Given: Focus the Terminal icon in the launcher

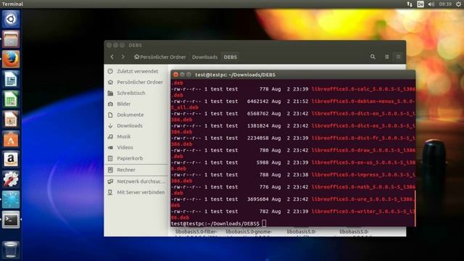Looking at the screenshot, I should (x=11, y=220).
